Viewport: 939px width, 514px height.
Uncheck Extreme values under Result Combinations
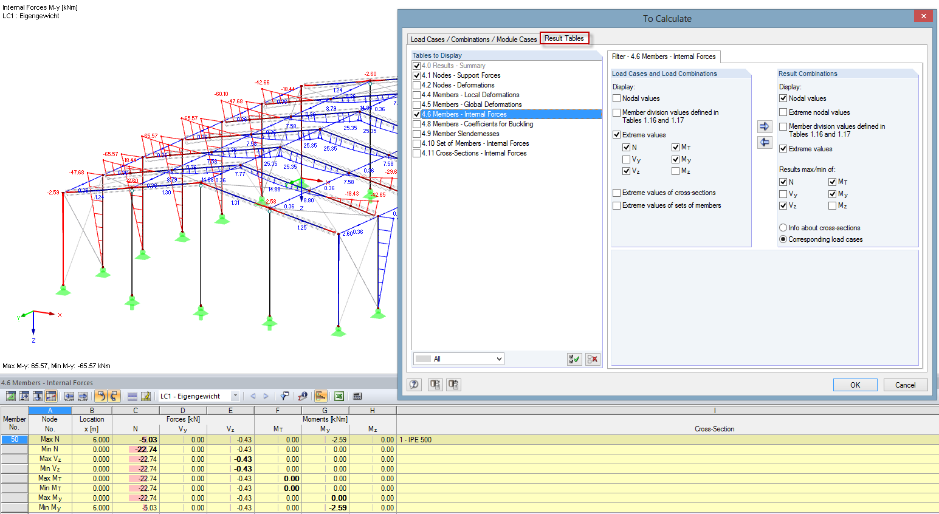click(783, 149)
